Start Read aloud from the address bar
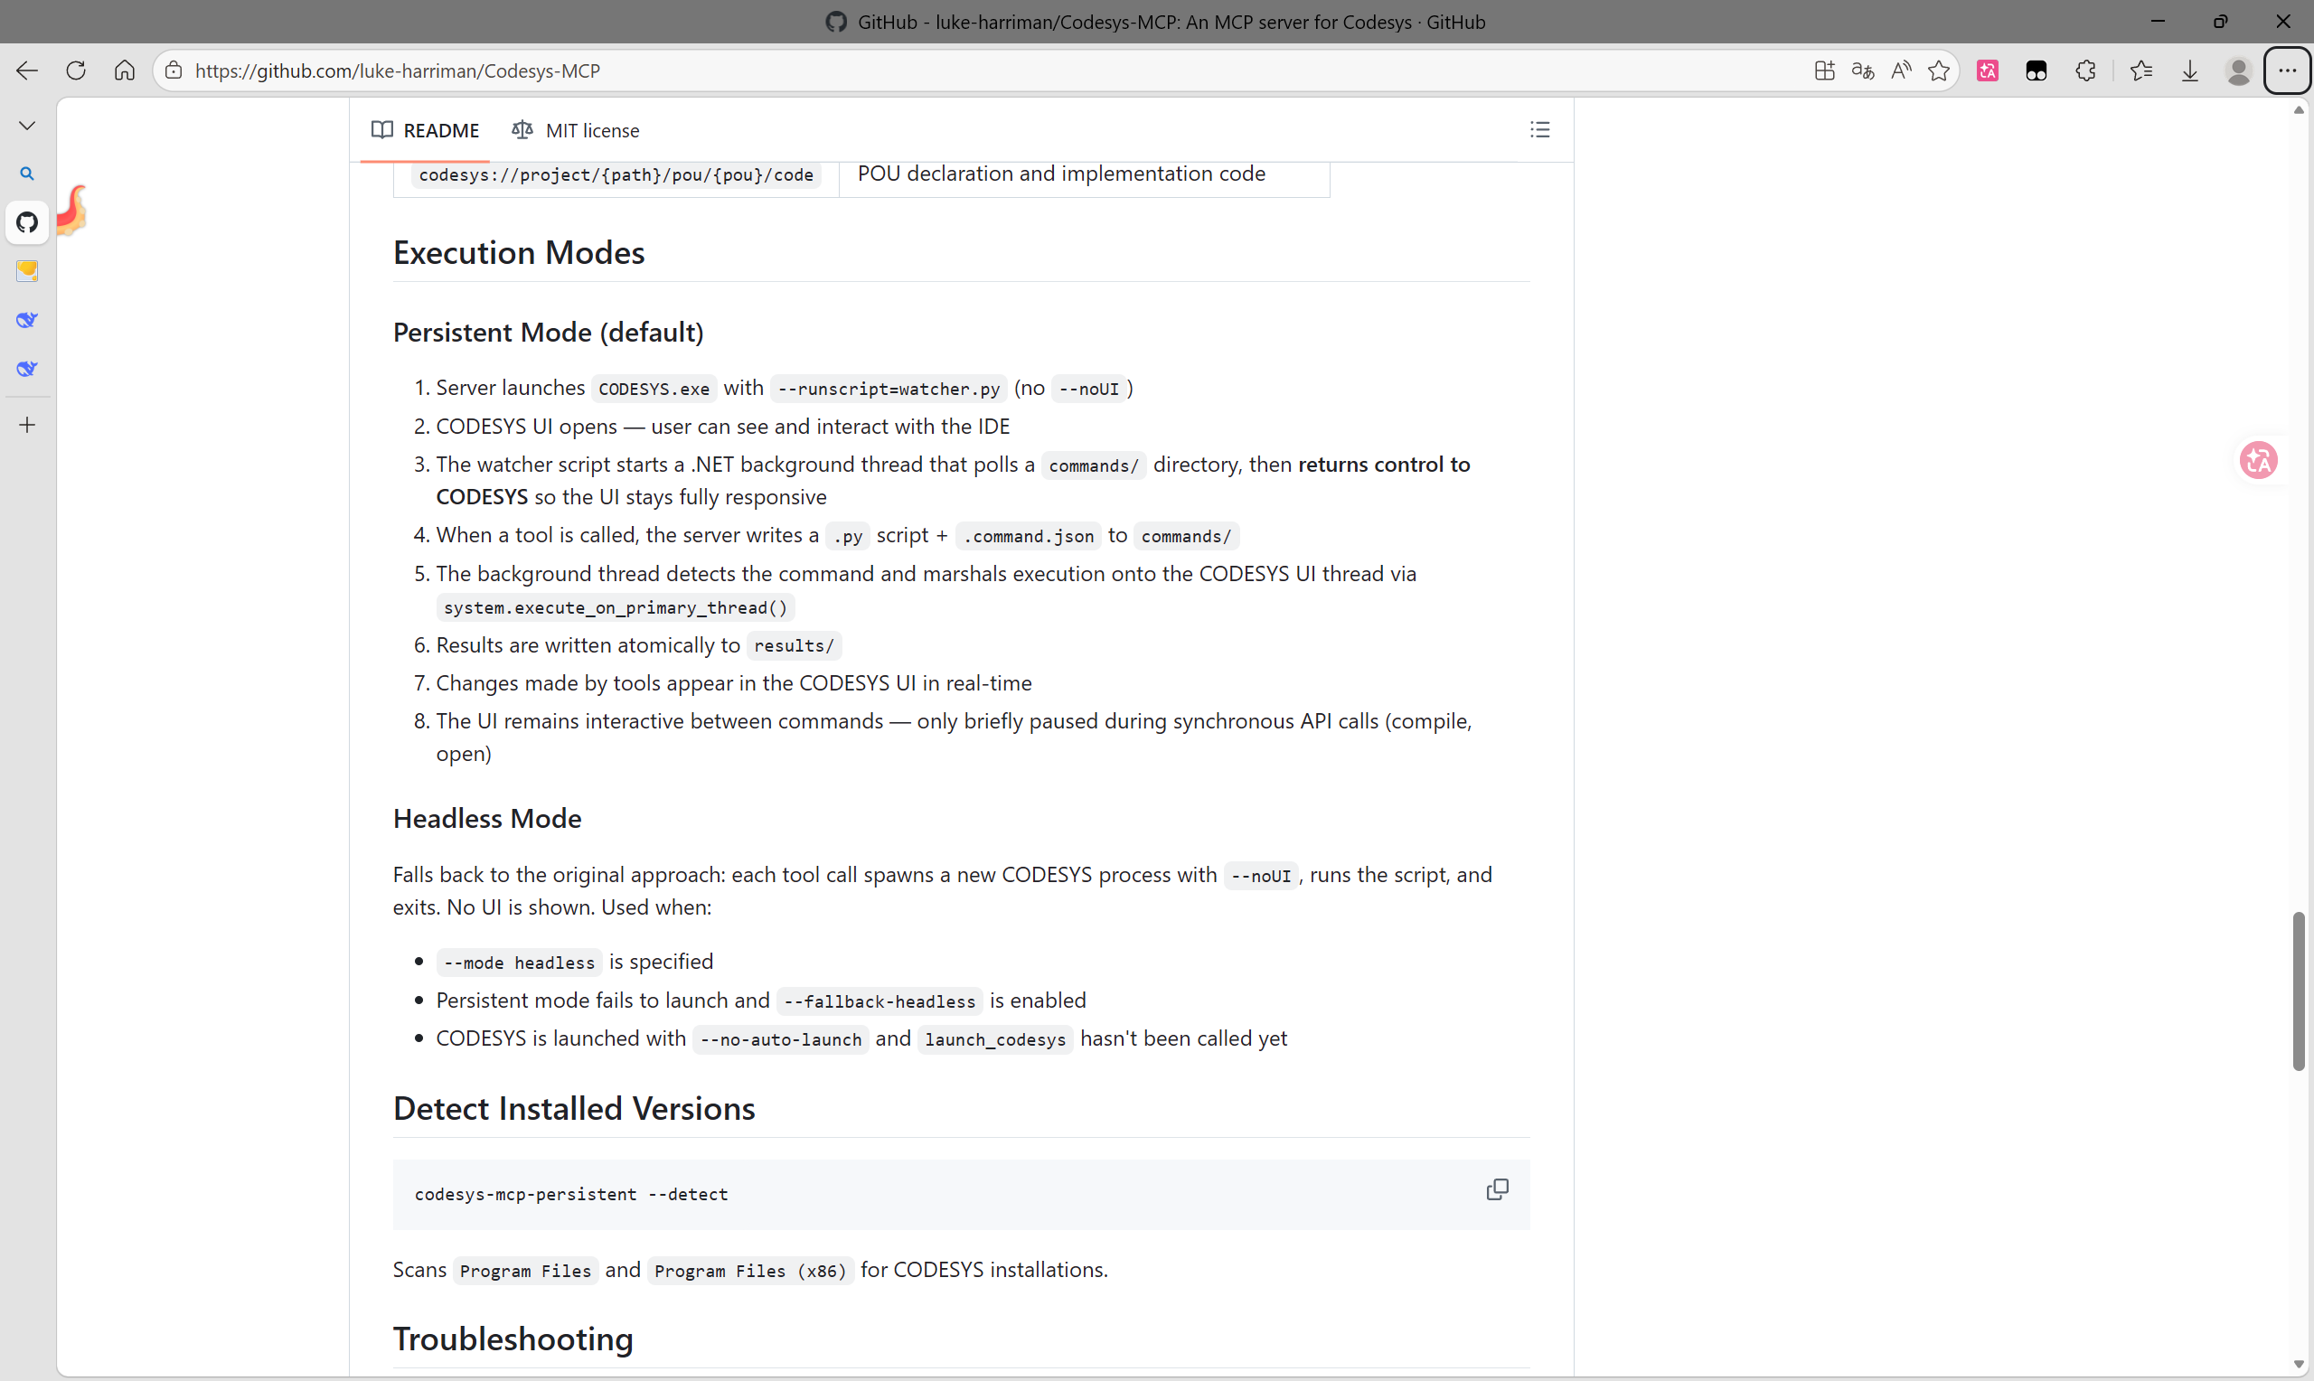The height and width of the screenshot is (1381, 2314). coord(1901,70)
